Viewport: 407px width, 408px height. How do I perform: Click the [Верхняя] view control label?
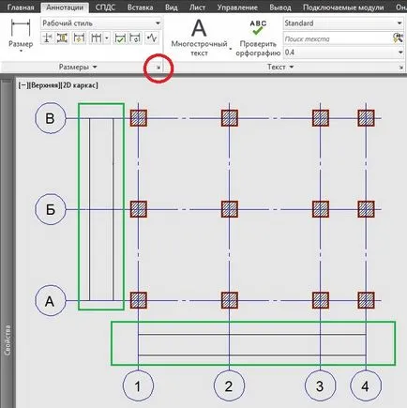[x=44, y=85]
